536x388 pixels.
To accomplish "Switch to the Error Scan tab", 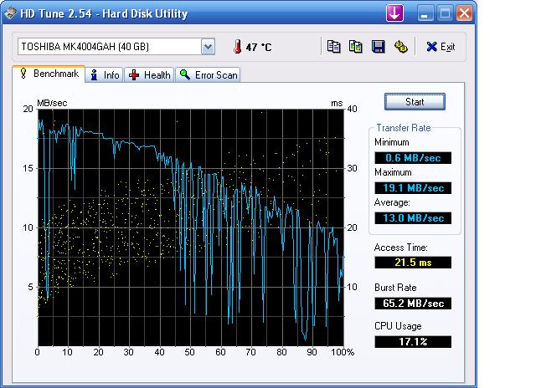I will 208,75.
